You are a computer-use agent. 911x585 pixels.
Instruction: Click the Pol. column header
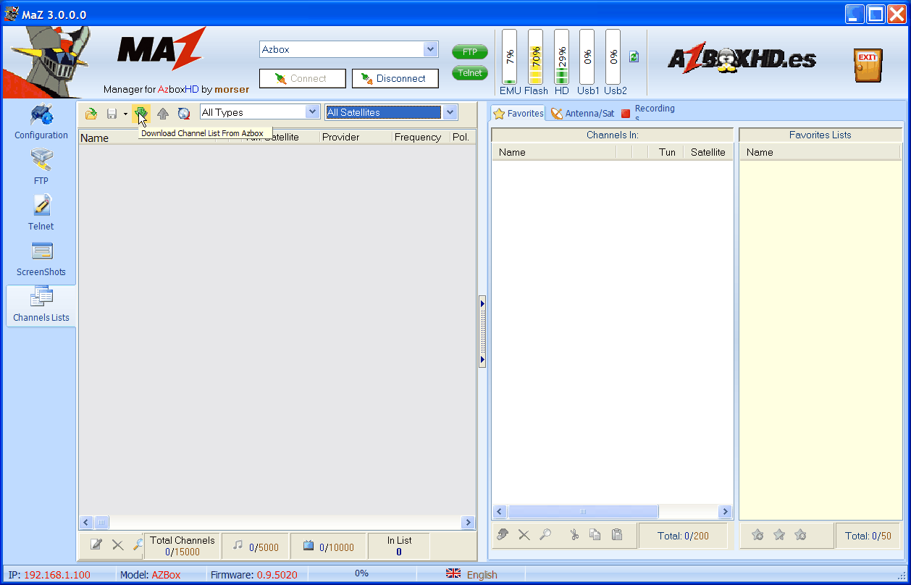pos(461,137)
